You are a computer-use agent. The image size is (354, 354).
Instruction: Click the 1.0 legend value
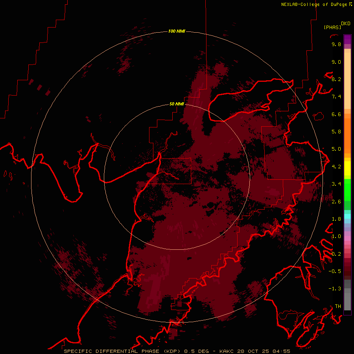coord(336,236)
